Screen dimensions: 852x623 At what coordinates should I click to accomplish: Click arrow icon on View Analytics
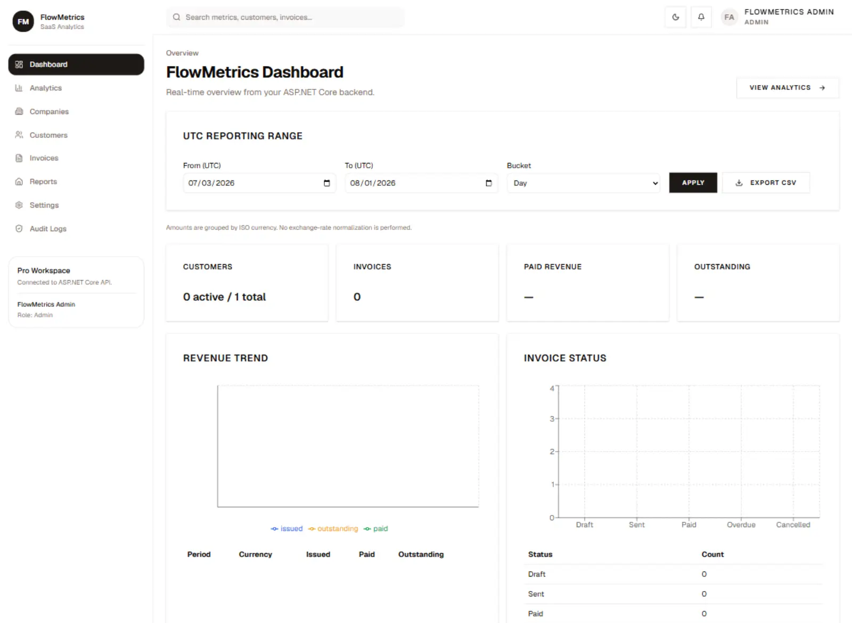click(x=822, y=88)
